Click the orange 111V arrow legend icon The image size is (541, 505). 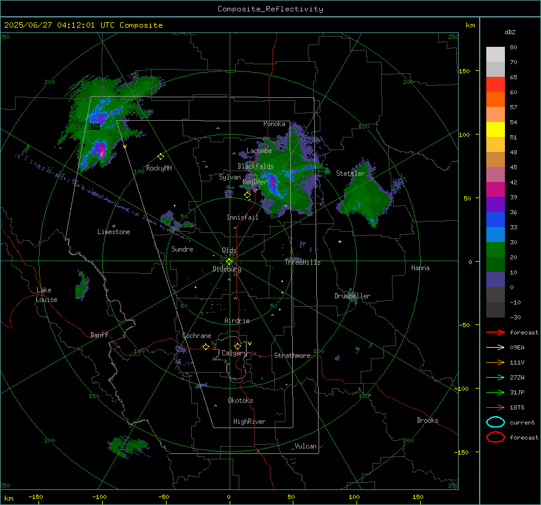(495, 362)
